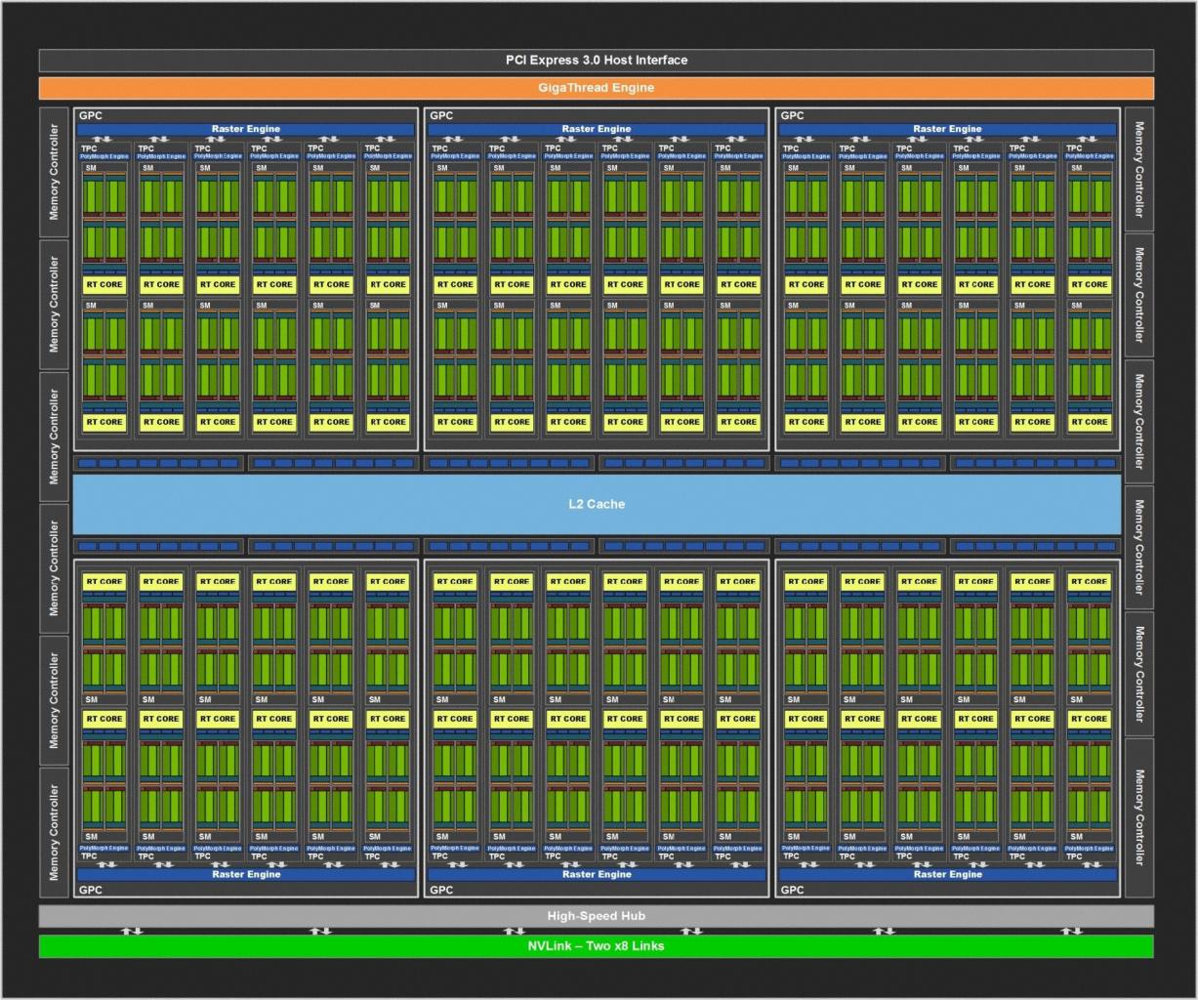Click the Raster Engine bar in bottom-left GPC
Screen dimensions: 1198x1000
pos(246,875)
